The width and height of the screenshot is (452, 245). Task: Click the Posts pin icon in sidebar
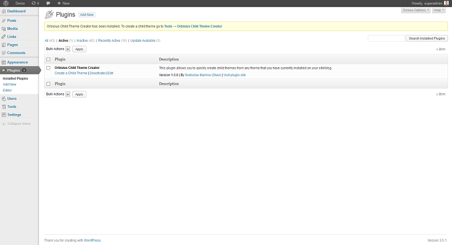4,21
